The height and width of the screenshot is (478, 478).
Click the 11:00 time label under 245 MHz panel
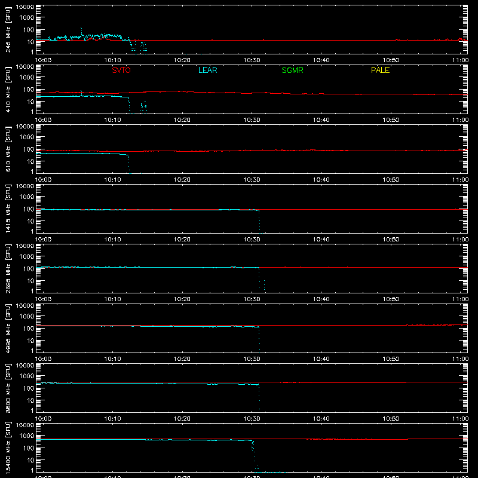pos(460,60)
